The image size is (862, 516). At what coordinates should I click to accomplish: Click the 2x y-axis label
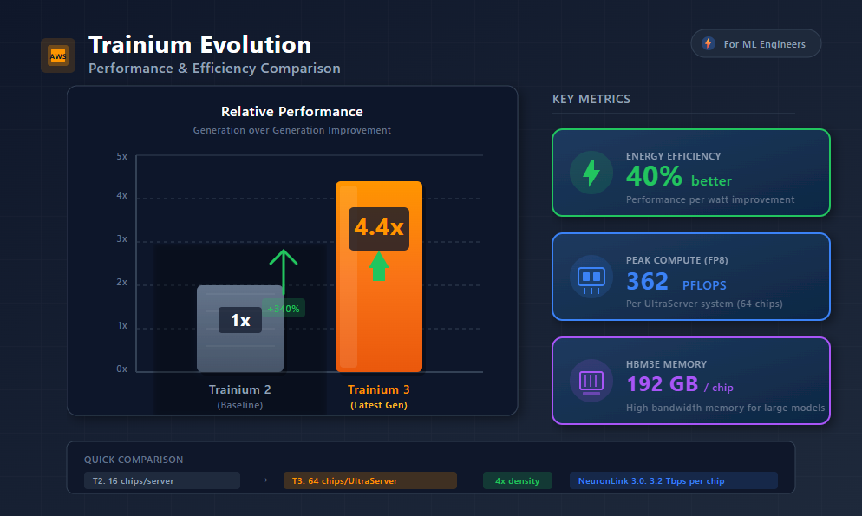pos(122,283)
